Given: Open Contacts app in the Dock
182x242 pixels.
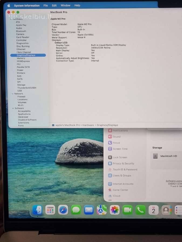Looking at the screenshot, I should click(166, 210).
